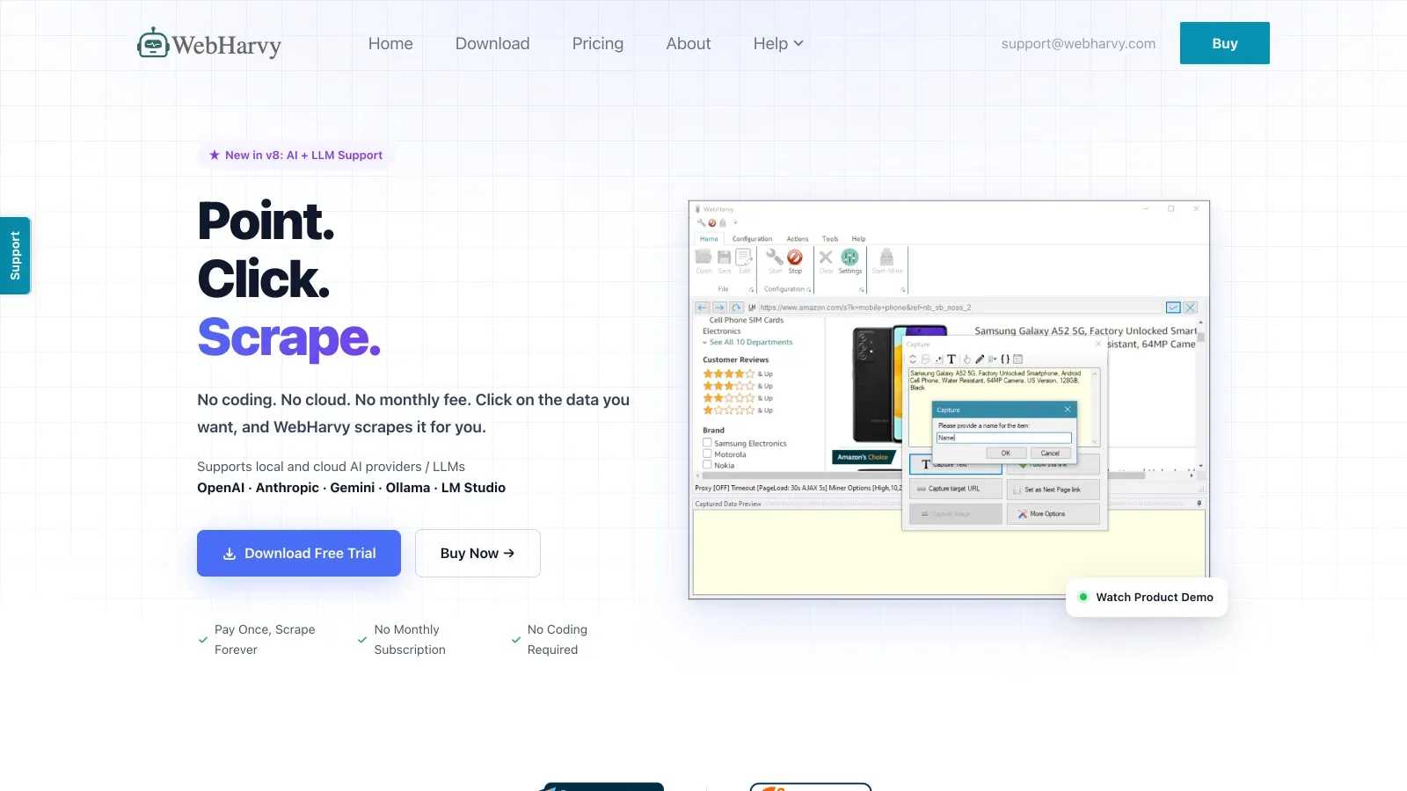Image resolution: width=1407 pixels, height=791 pixels.
Task: Click the Buy Now arrow button
Action: pyautogui.click(x=478, y=553)
